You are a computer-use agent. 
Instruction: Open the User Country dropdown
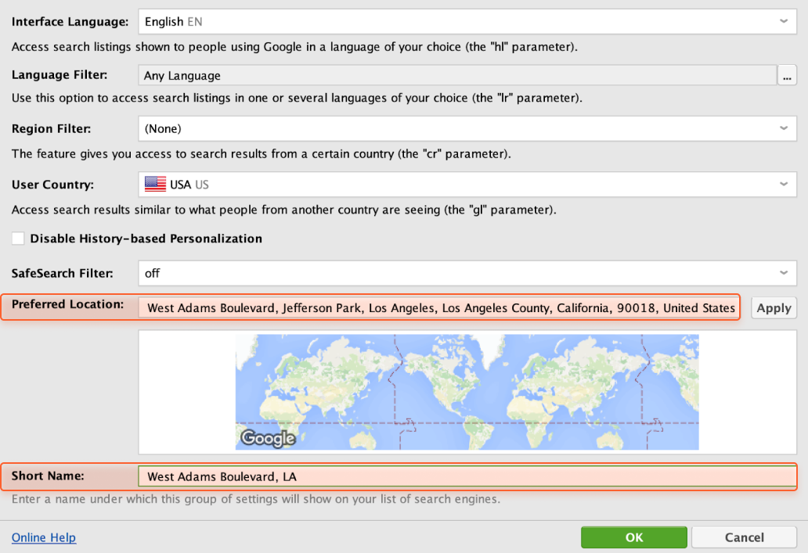pyautogui.click(x=467, y=185)
